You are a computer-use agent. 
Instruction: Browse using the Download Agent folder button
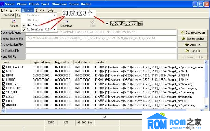click(x=193, y=32)
